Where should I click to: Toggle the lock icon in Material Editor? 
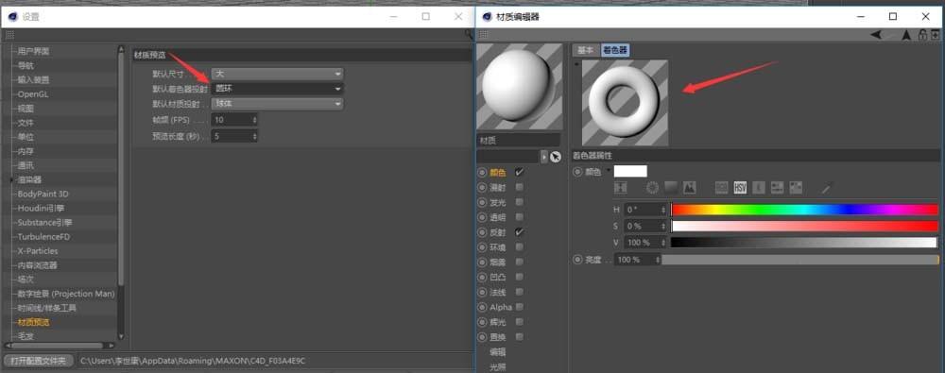[x=922, y=35]
